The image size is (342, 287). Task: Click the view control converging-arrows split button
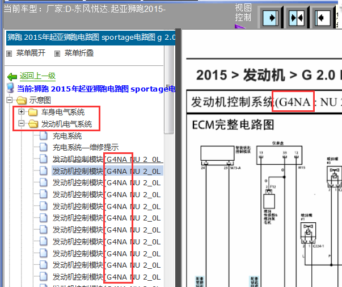click(x=297, y=18)
